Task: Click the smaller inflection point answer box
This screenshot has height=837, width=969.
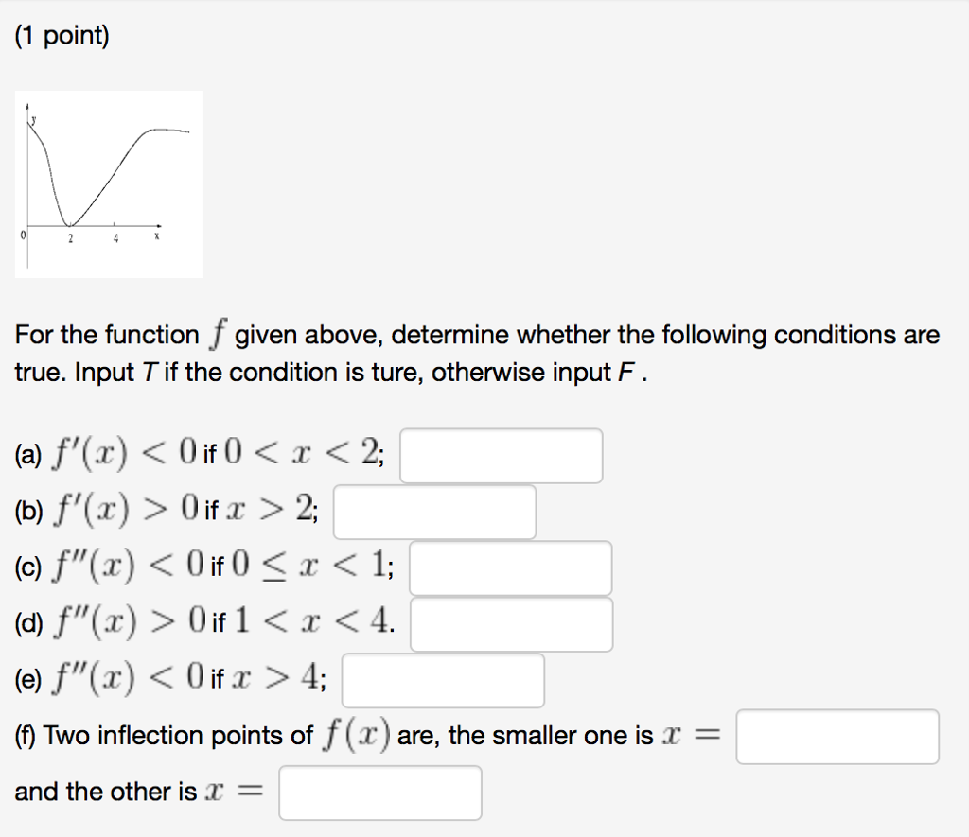Action: tap(837, 736)
